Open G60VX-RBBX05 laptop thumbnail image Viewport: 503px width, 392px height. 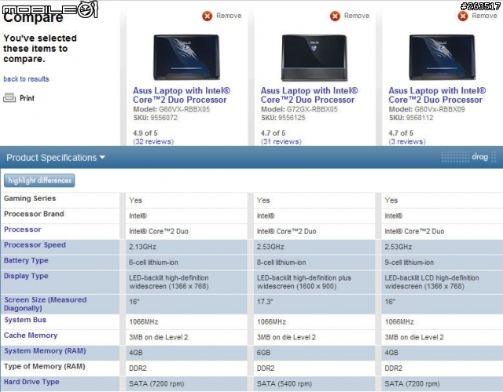tap(186, 57)
